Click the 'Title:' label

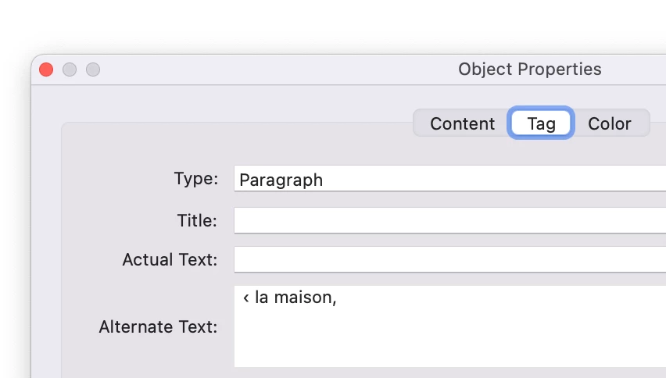coord(197,220)
